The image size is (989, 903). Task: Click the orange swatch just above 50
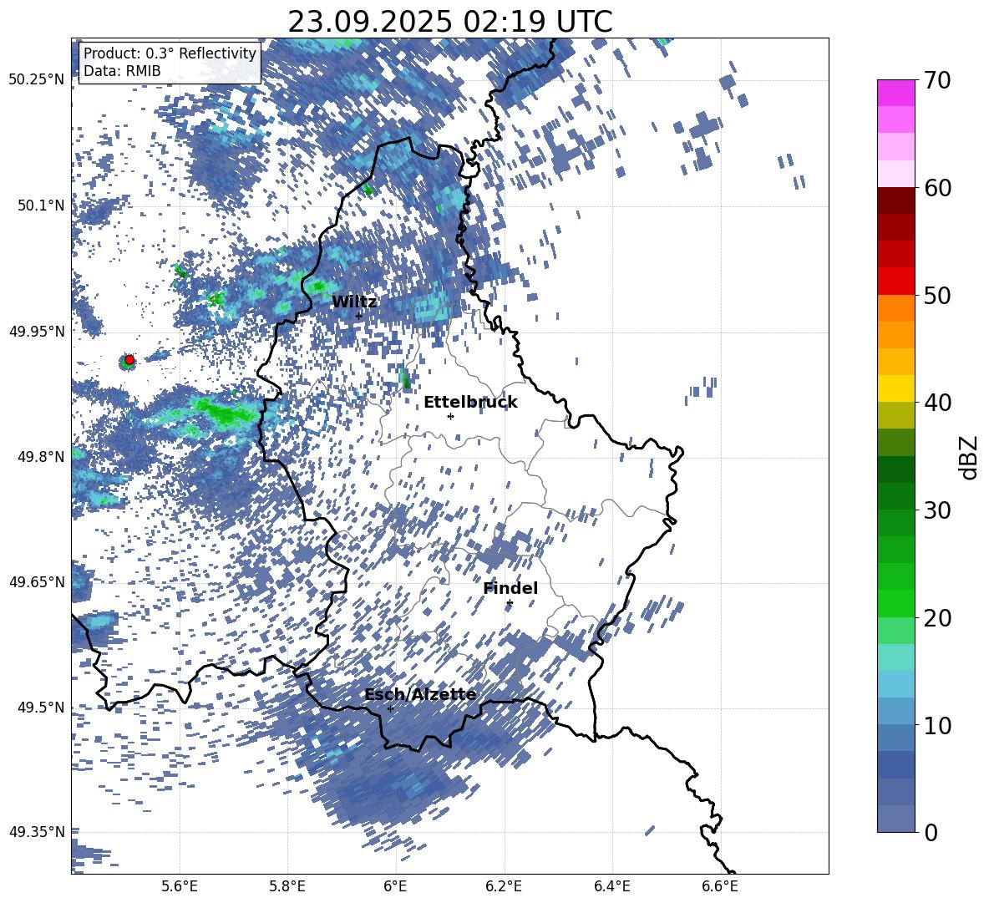coord(895,307)
